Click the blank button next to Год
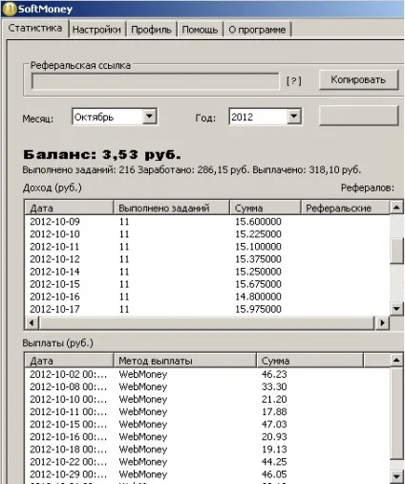 [x=358, y=116]
